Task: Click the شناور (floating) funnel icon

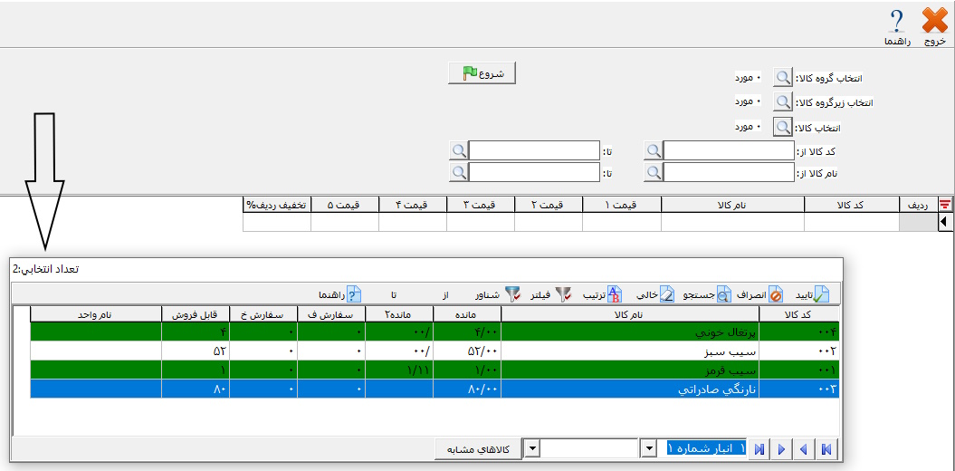Action: click(512, 294)
